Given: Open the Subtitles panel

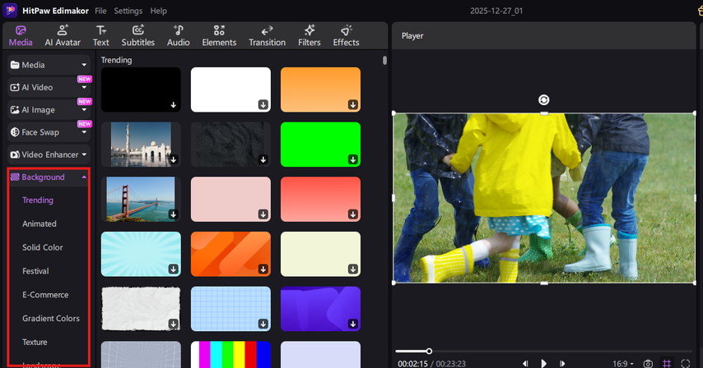Looking at the screenshot, I should pos(138,36).
